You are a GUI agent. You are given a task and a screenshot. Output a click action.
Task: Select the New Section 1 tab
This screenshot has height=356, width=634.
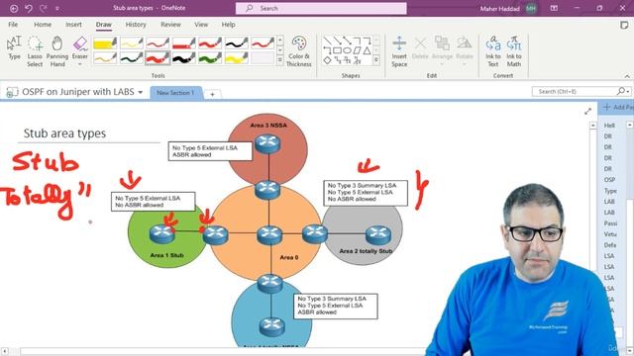point(175,93)
